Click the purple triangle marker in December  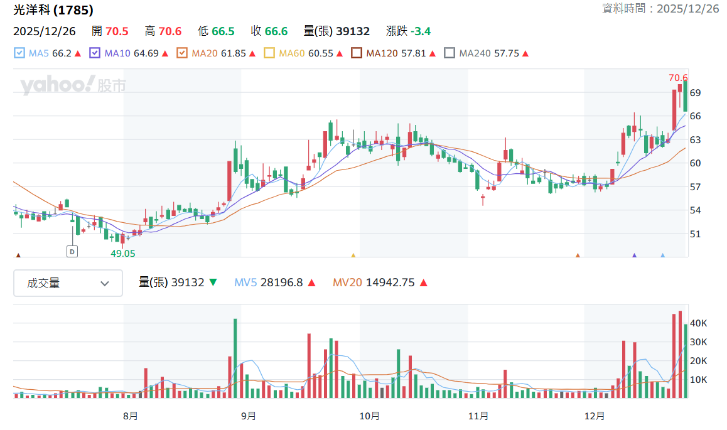click(x=634, y=255)
